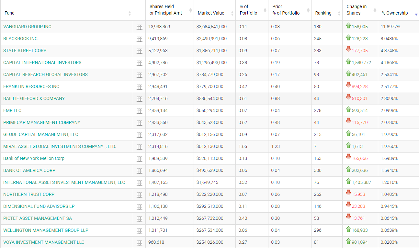Open grid icon in Vanguard Group row
This screenshot has height=248, width=419.
[x=140, y=27]
